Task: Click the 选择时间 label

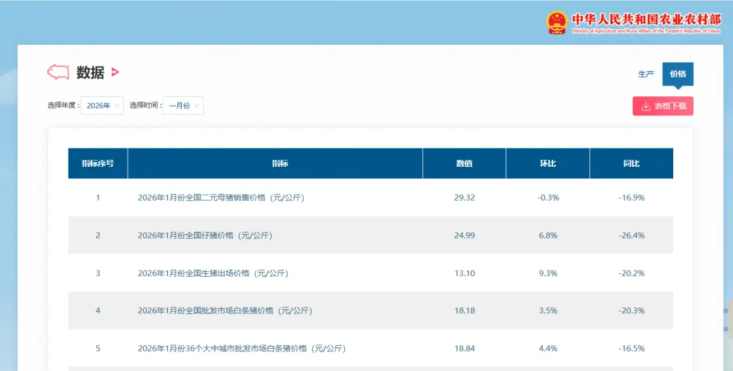Action: coord(145,106)
